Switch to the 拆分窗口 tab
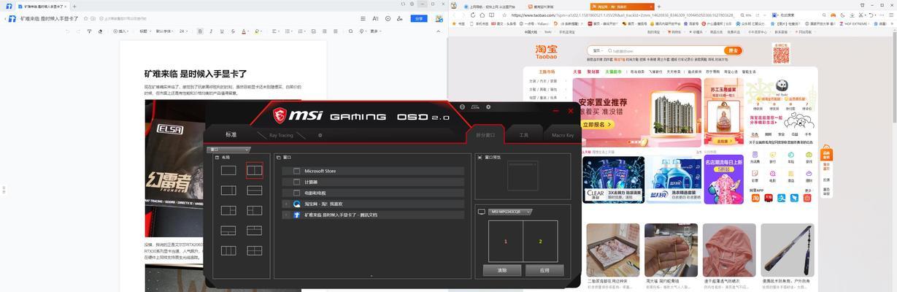The height and width of the screenshot is (292, 897). coord(485,135)
